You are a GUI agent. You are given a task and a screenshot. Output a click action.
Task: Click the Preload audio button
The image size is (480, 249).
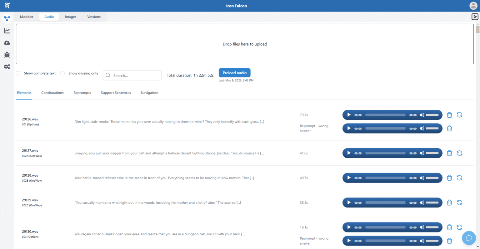tap(234, 73)
